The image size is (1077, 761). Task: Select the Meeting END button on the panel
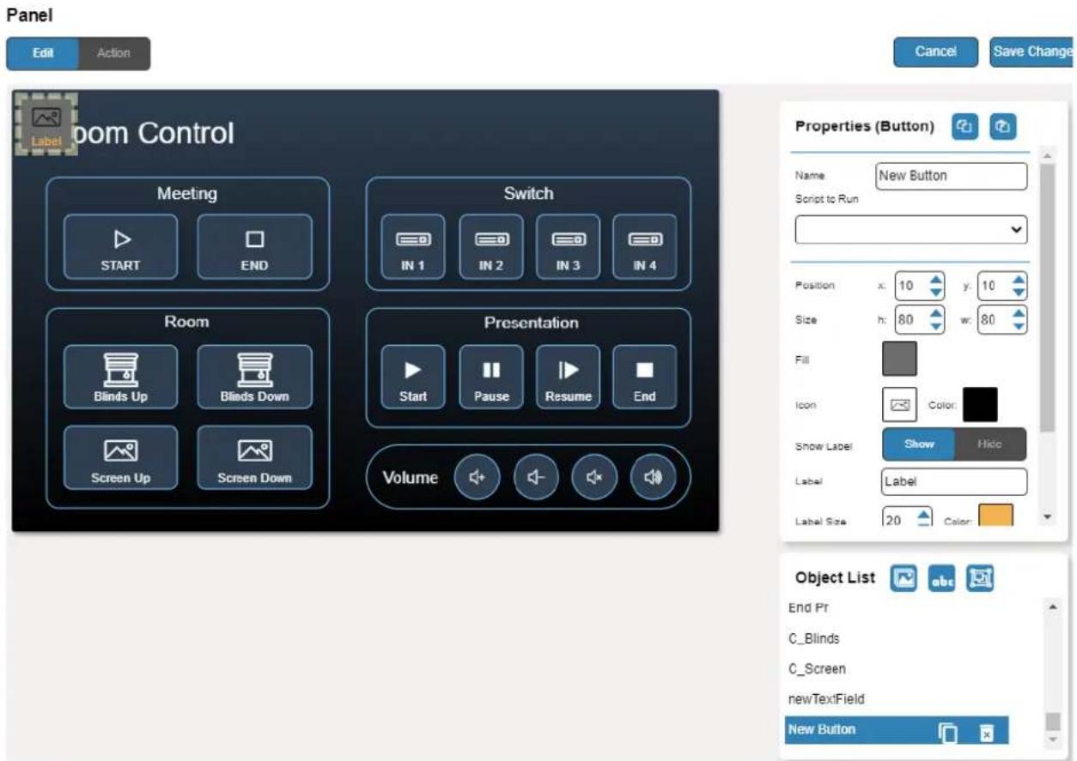click(255, 247)
